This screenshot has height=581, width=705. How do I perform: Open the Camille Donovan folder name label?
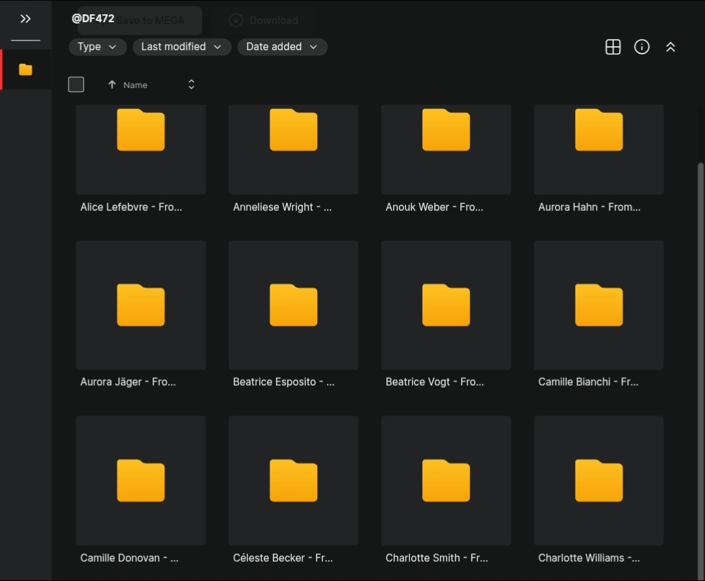click(129, 557)
